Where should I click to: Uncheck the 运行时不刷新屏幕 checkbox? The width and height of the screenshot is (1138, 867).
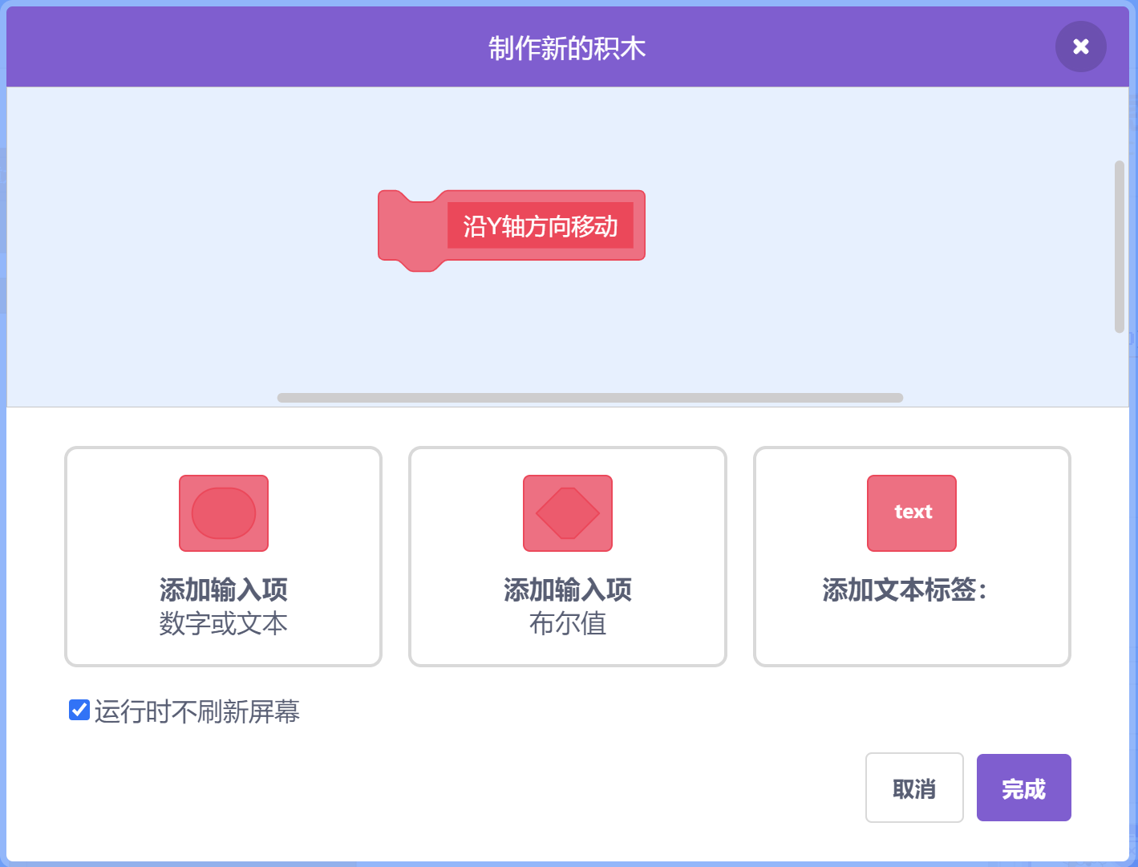point(79,710)
